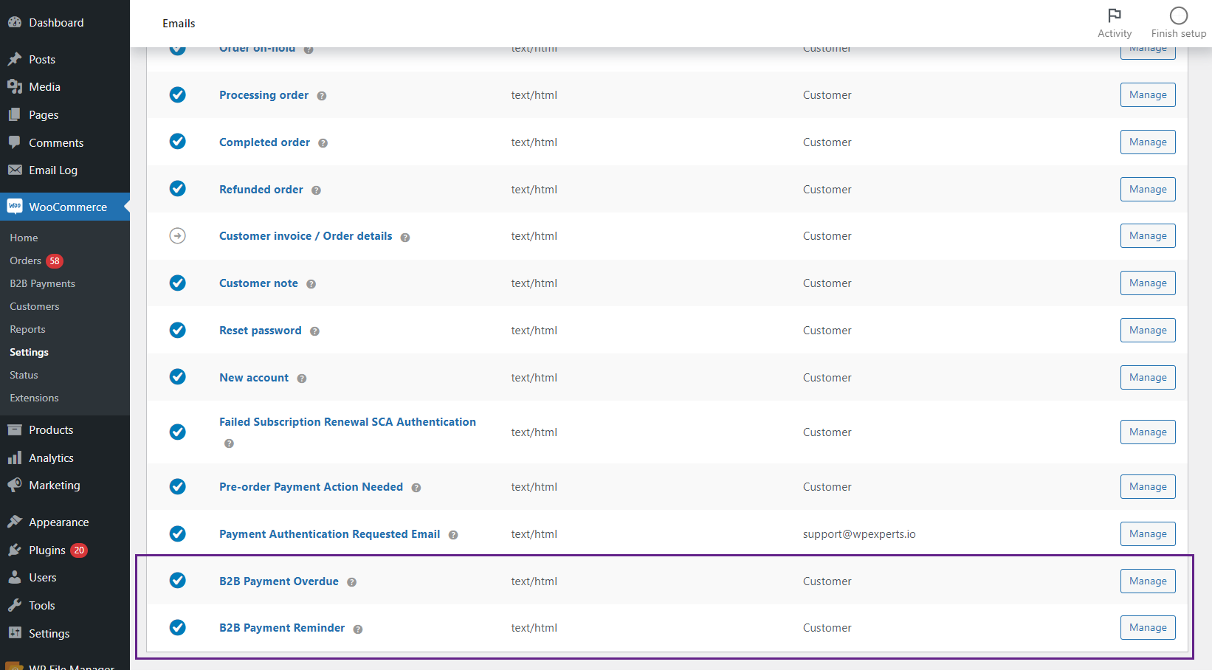Click help icon beside New account

pos(302,379)
